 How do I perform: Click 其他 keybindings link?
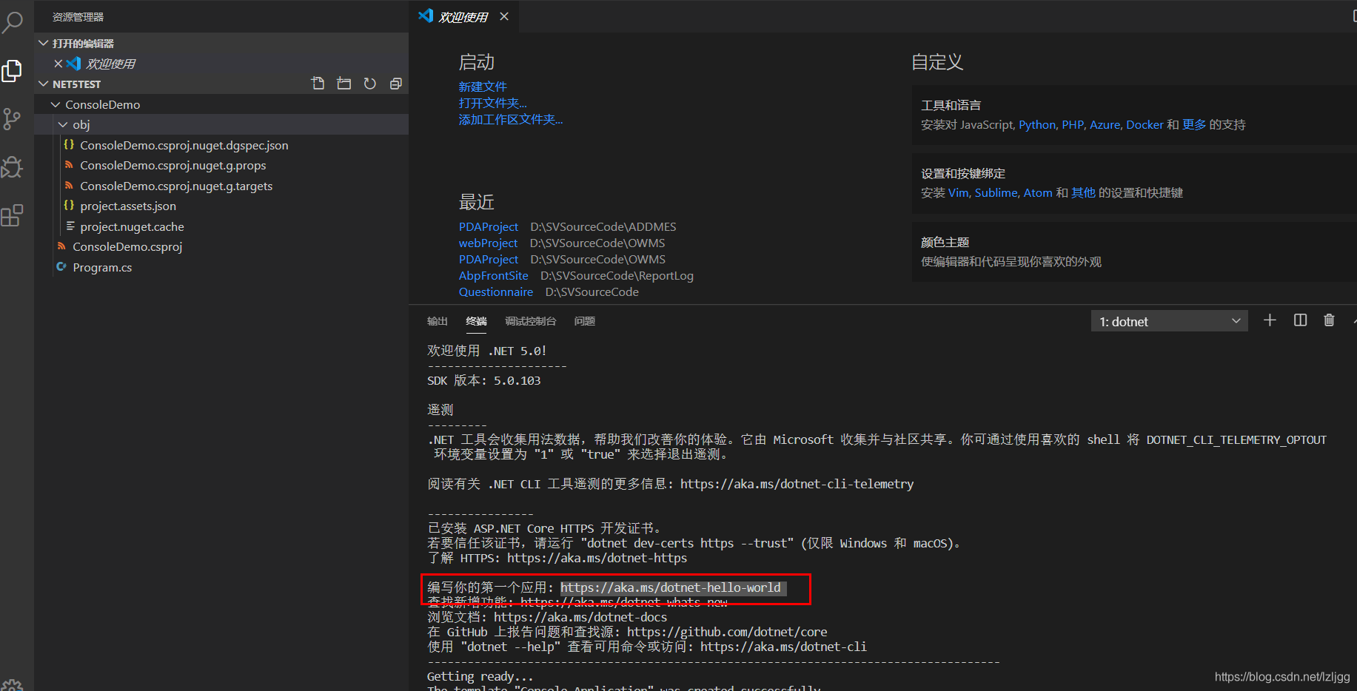(x=1083, y=192)
